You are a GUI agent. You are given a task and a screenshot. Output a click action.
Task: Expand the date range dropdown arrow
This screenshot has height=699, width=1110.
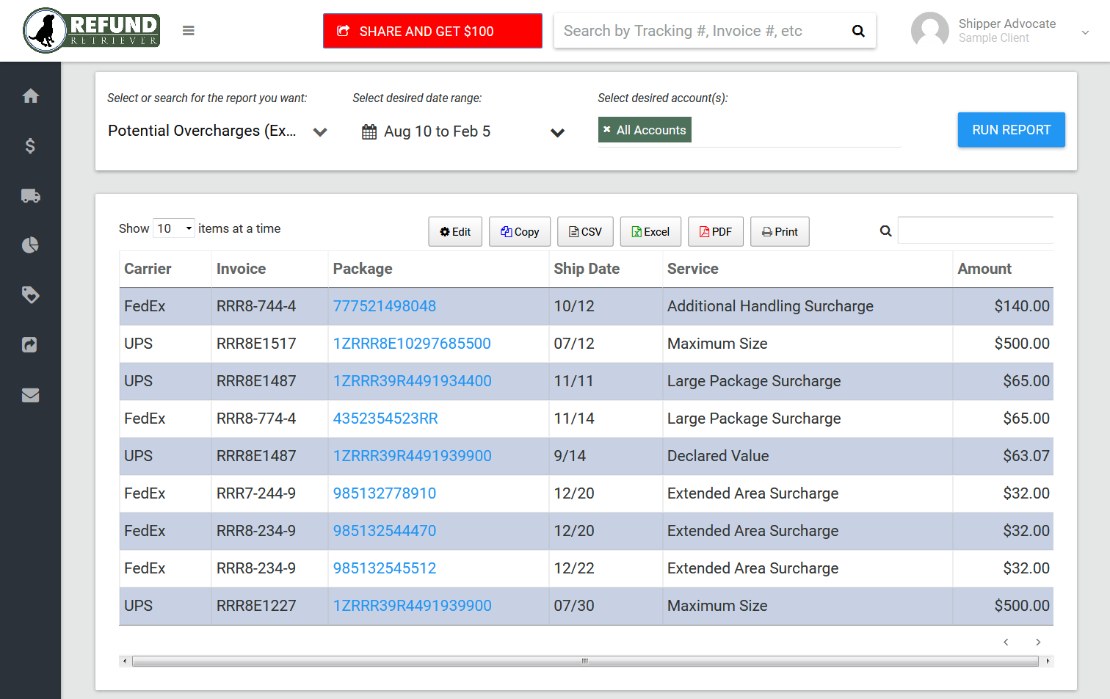(558, 133)
